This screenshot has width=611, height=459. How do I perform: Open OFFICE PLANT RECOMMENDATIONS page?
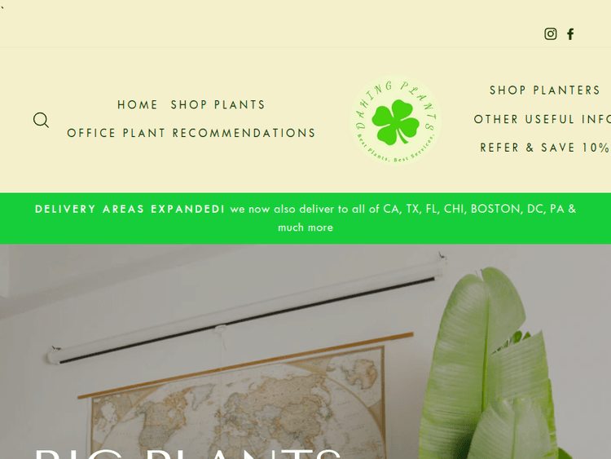click(191, 133)
